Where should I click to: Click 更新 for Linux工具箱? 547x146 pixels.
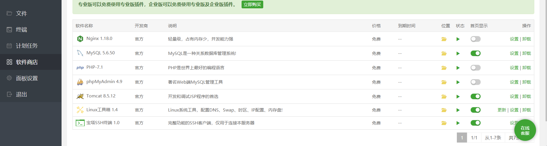[x=502, y=110]
